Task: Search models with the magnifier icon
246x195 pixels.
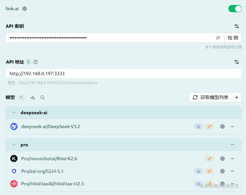Action: point(42,97)
